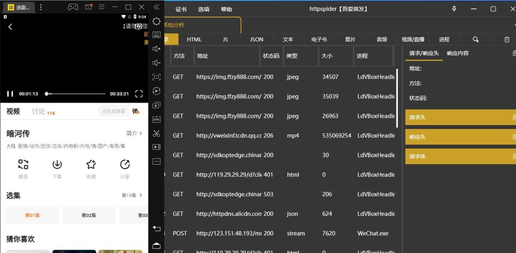Filter captures by JS
516x253 pixels.
(x=225, y=39)
